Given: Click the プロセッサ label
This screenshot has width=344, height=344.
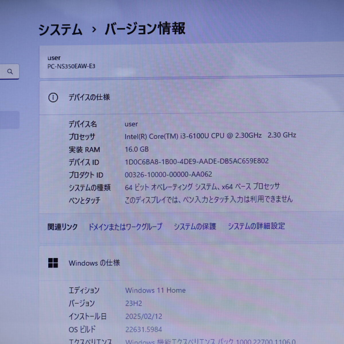Looking at the screenshot, I should [x=82, y=137].
